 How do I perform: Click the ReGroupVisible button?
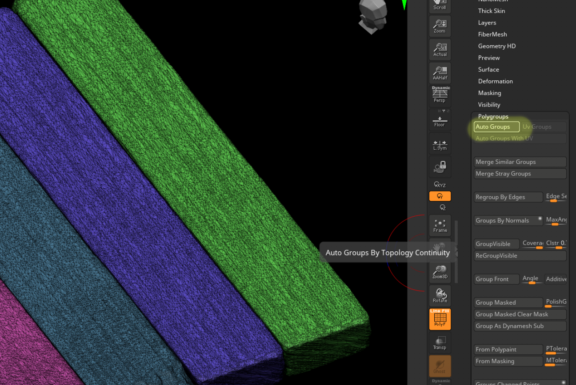tap(520, 256)
